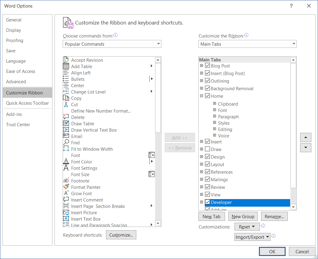Open the Quick Access Toolbar section
The width and height of the screenshot is (318, 259).
click(27, 103)
